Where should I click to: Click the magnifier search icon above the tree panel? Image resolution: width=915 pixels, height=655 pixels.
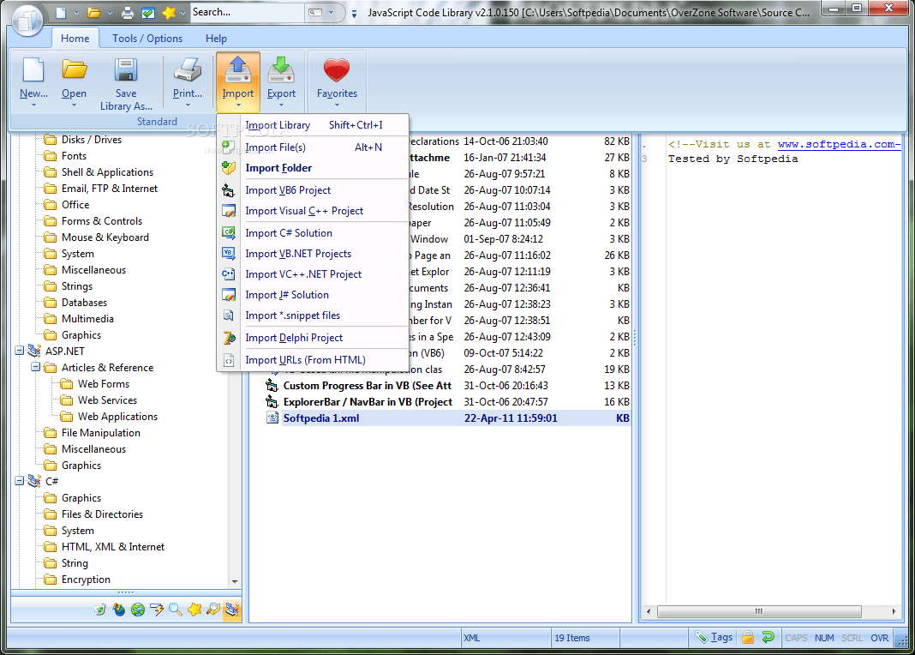174,609
